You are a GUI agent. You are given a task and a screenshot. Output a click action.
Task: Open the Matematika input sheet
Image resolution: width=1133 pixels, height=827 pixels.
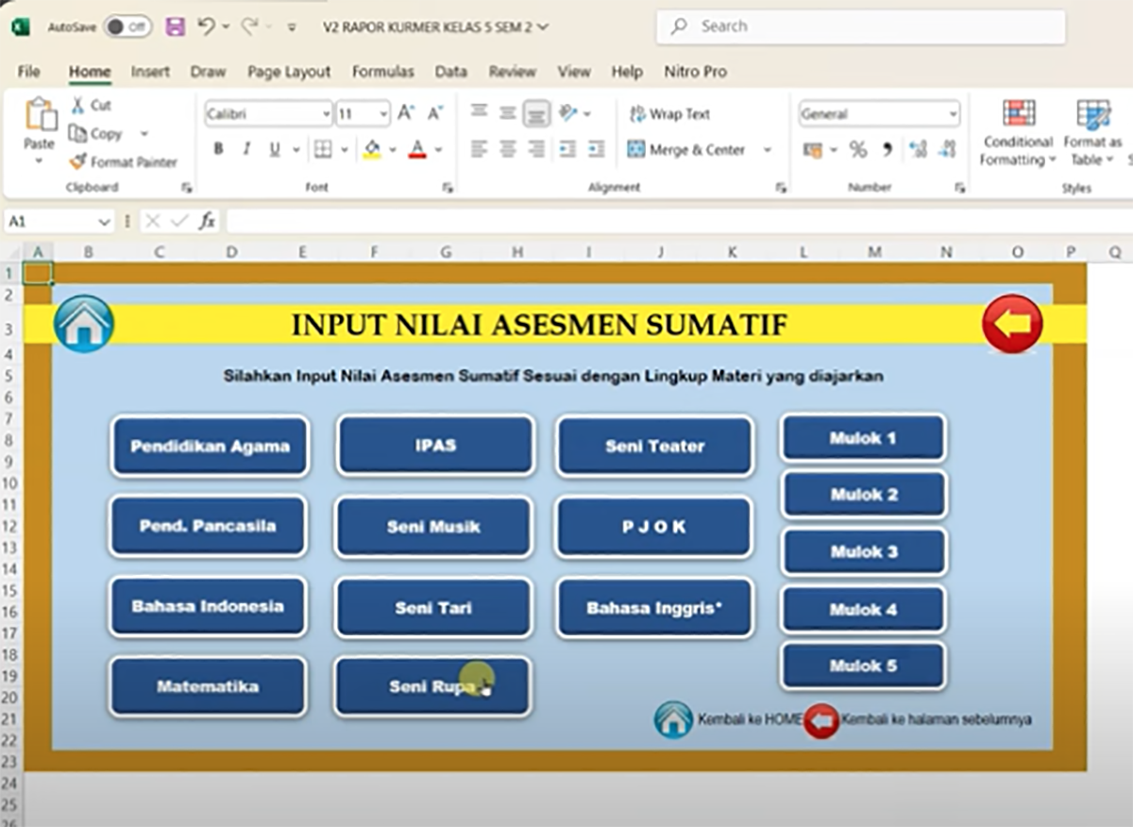208,686
